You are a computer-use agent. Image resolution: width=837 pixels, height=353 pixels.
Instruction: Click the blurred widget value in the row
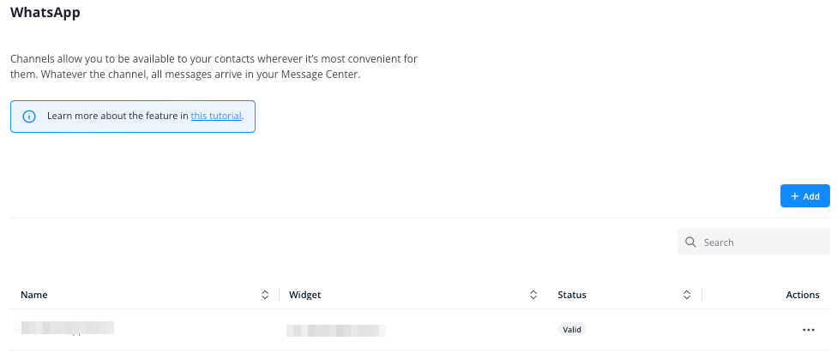(335, 329)
